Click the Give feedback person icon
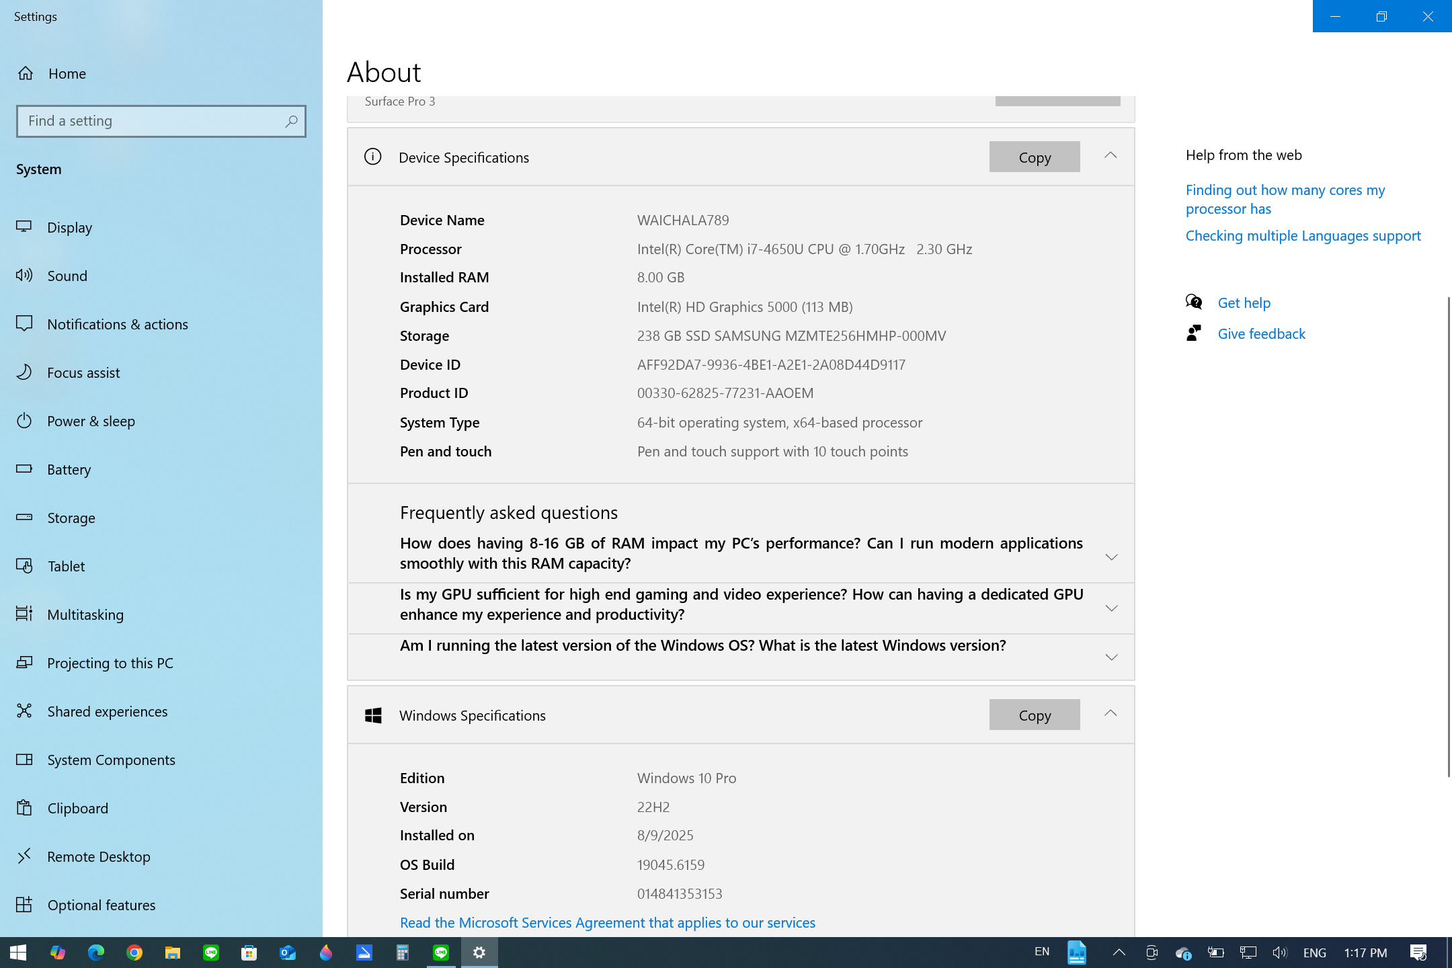1452x968 pixels. [x=1194, y=333]
